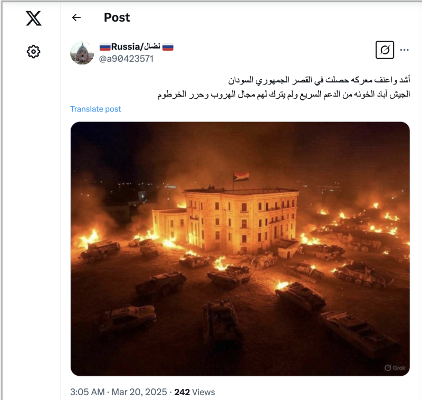Click Translate post link

click(95, 109)
